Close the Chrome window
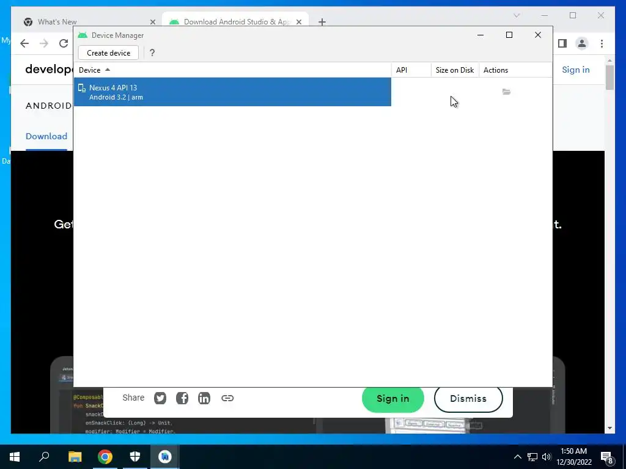 tap(601, 15)
